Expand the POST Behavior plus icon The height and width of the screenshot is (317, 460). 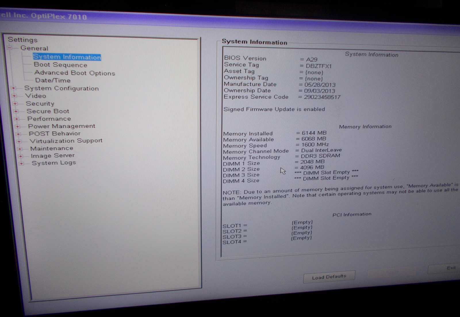click(x=18, y=134)
